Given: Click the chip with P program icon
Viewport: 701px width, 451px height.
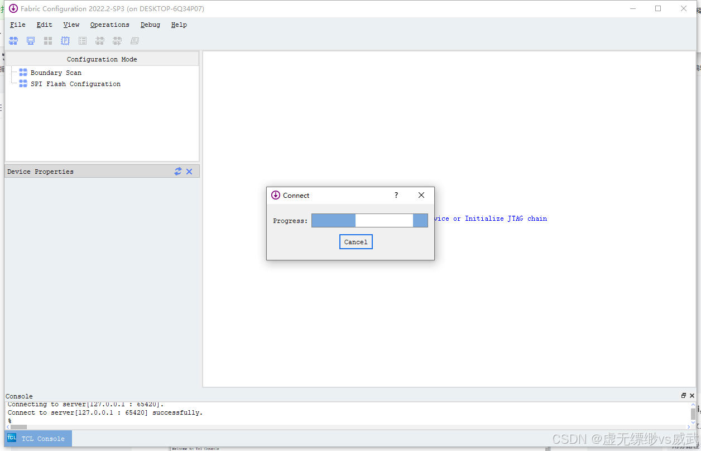Looking at the screenshot, I should pyautogui.click(x=65, y=41).
